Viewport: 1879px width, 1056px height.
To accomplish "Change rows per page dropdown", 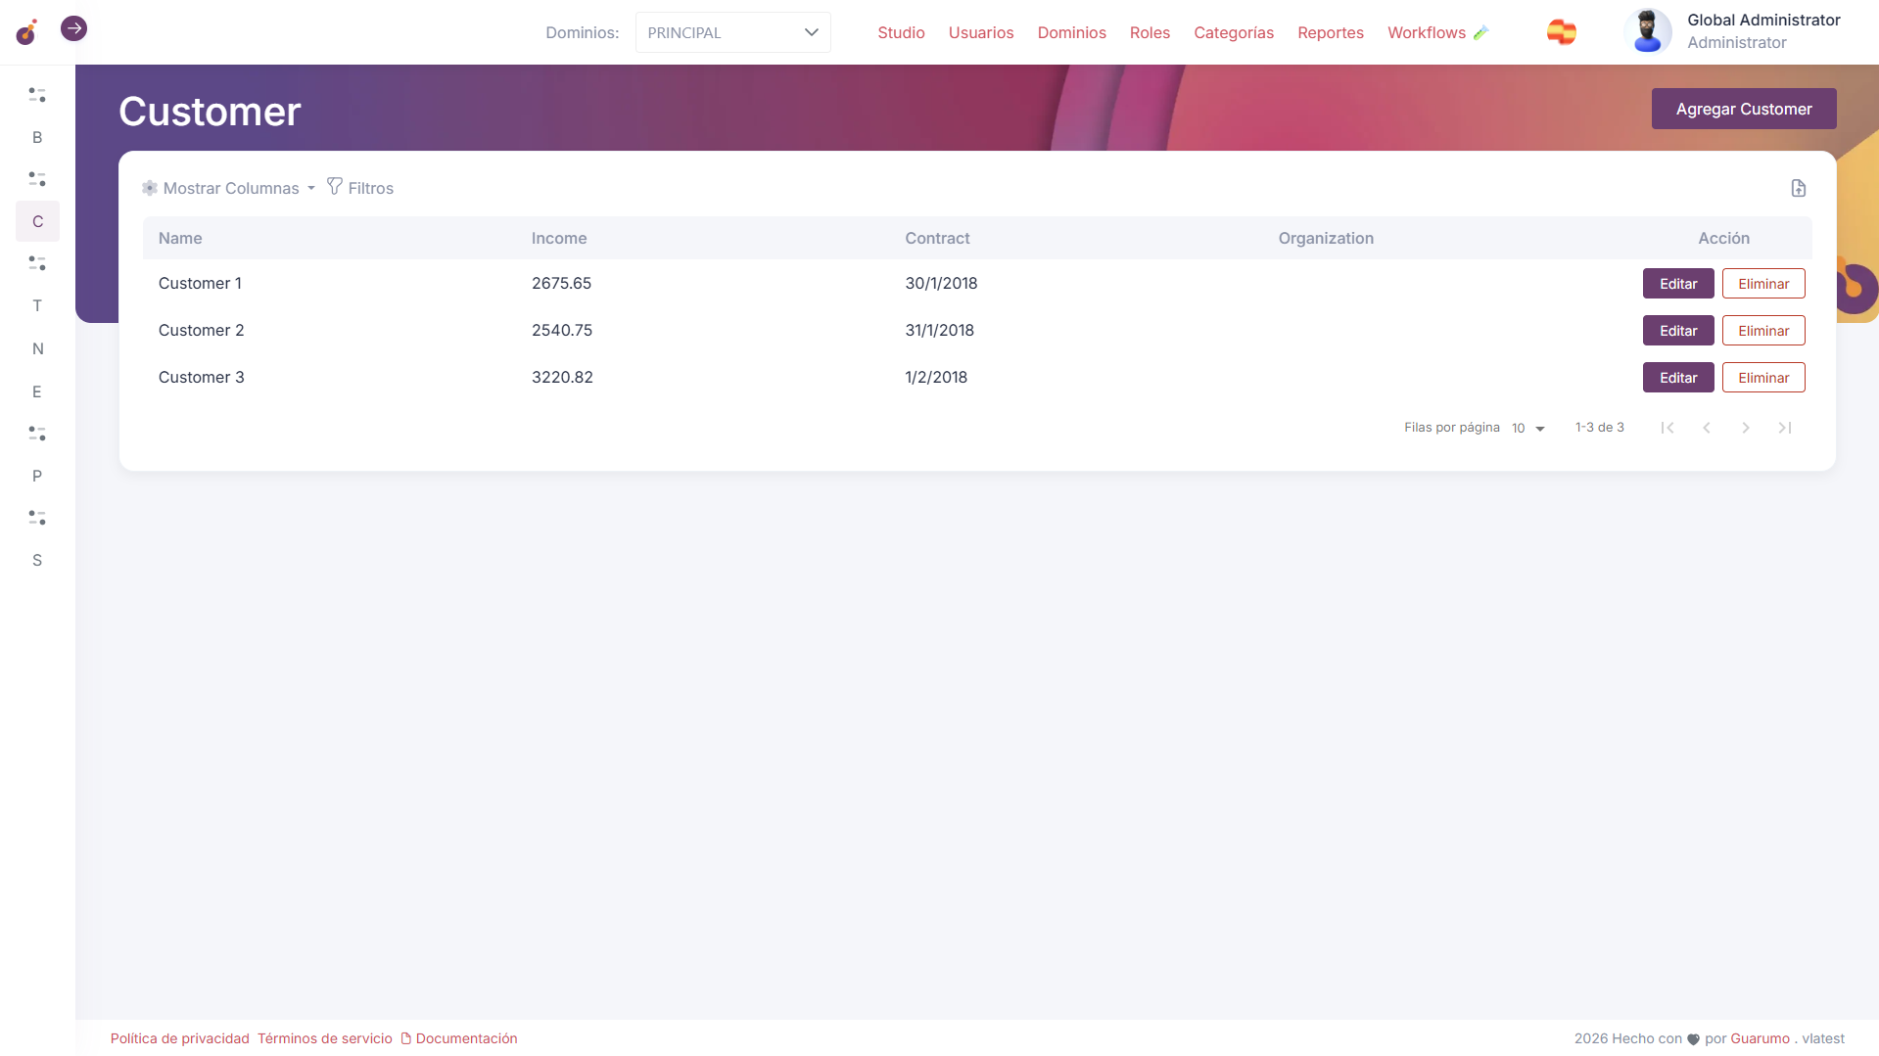I will tap(1527, 429).
